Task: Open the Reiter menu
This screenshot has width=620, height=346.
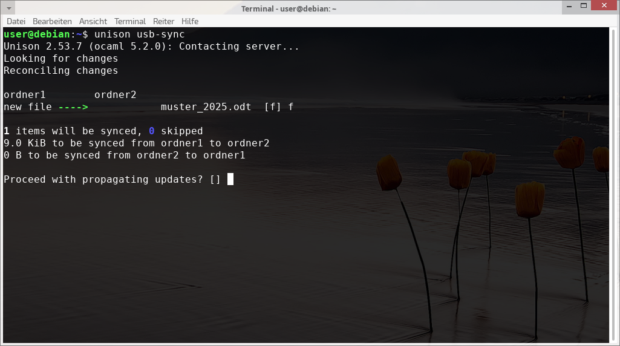Action: tap(164, 21)
